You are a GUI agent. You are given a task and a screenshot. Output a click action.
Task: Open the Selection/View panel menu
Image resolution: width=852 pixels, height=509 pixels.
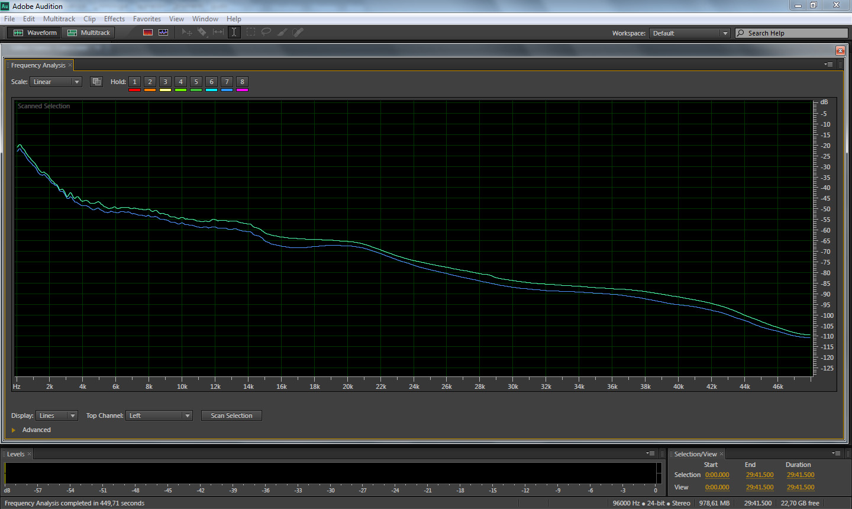pyautogui.click(x=836, y=453)
